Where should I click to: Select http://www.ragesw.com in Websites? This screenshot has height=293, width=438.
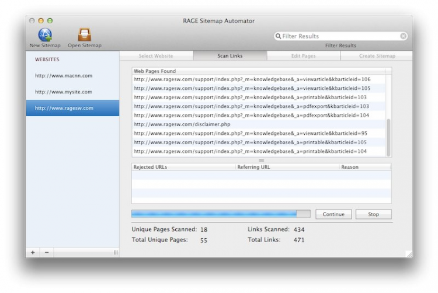click(72, 108)
